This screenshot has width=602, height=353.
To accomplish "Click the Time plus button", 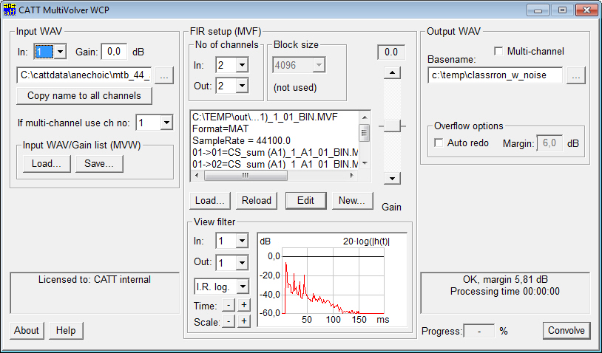I will click(x=244, y=304).
